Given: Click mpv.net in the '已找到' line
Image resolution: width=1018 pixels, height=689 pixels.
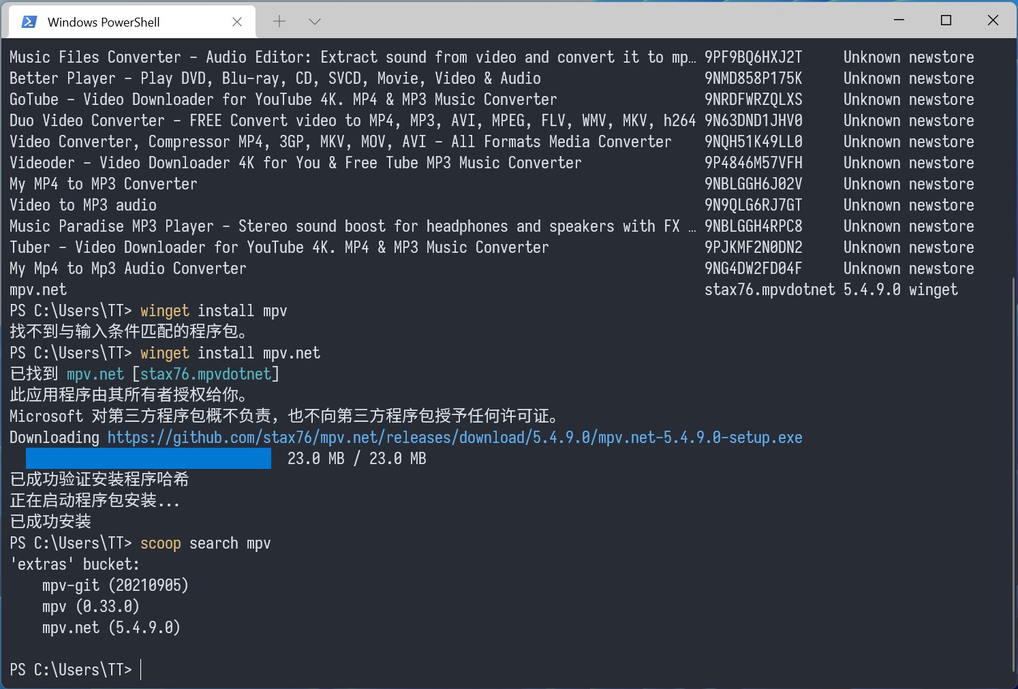Looking at the screenshot, I should click(x=95, y=374).
